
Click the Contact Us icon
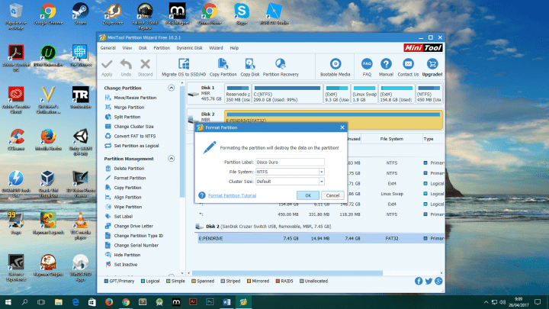[408, 64]
